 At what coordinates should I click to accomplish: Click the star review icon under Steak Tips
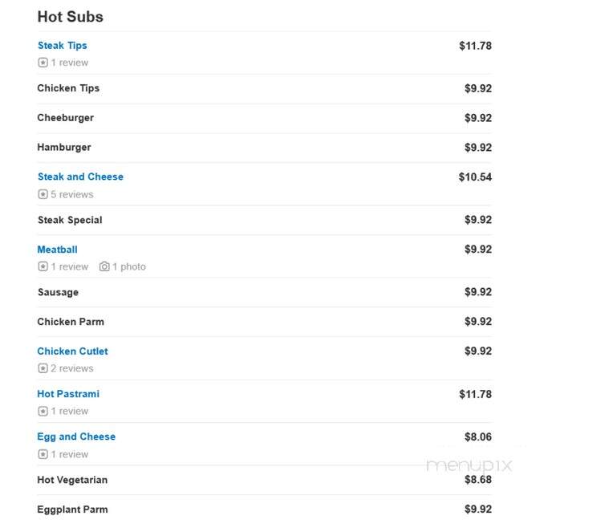pos(43,63)
